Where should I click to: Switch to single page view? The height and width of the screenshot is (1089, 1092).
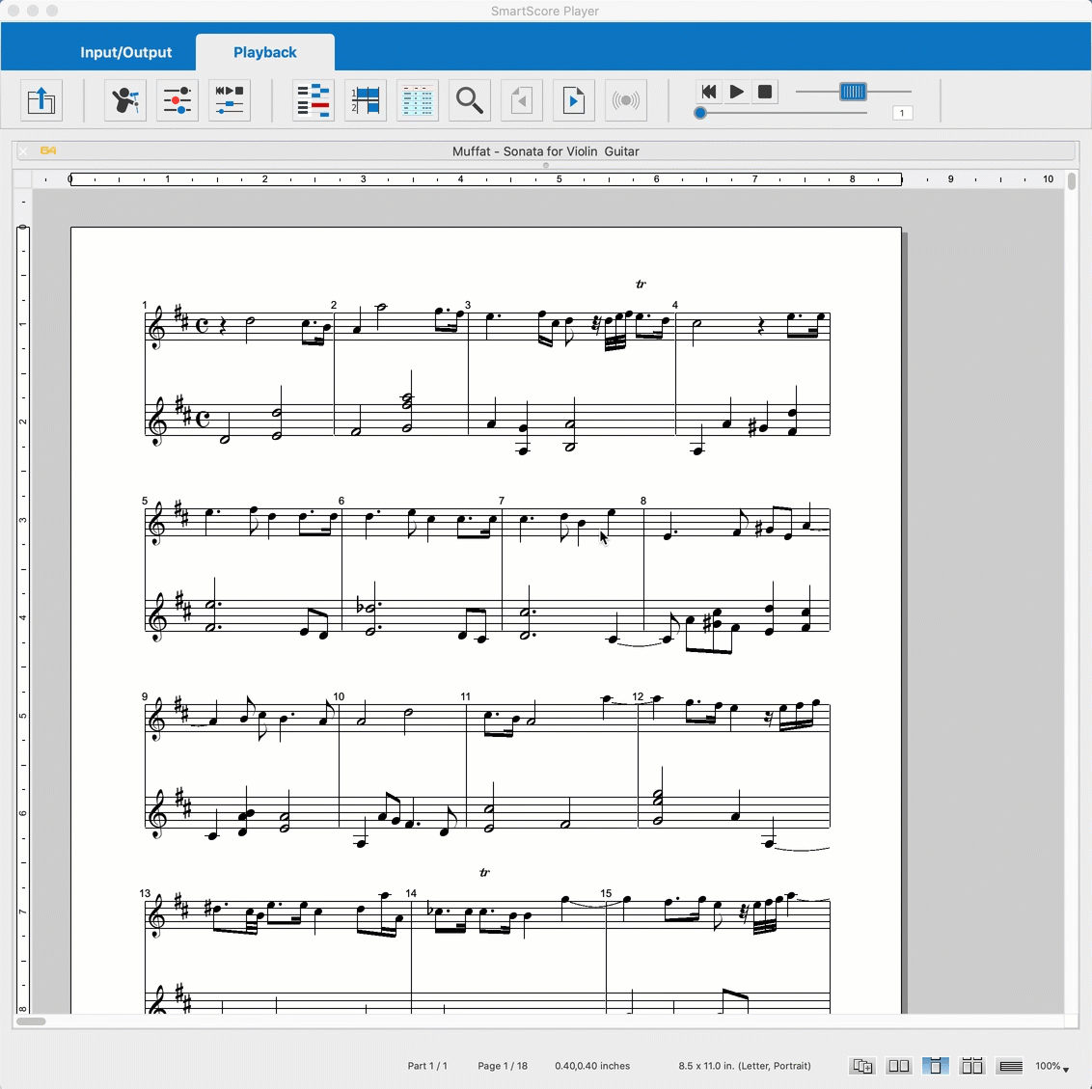pyautogui.click(x=936, y=1066)
